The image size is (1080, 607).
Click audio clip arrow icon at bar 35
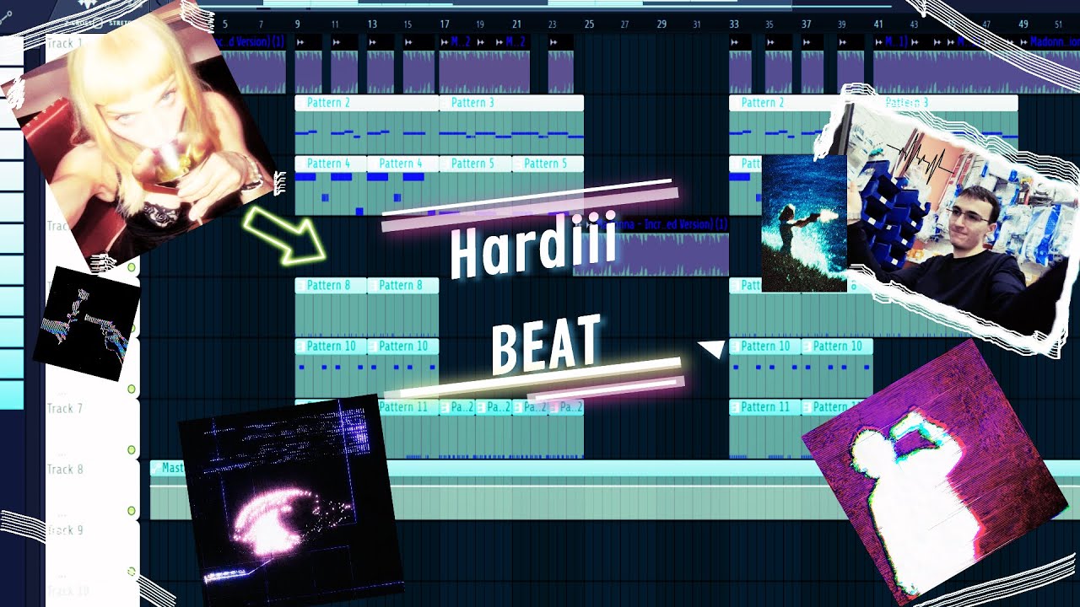771,41
